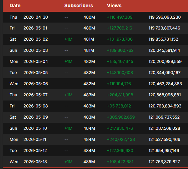Viewport: 188px width, 169px height.
Task: Click 481M subscribers on 2026-05-02 row
Action: click(x=89, y=39)
